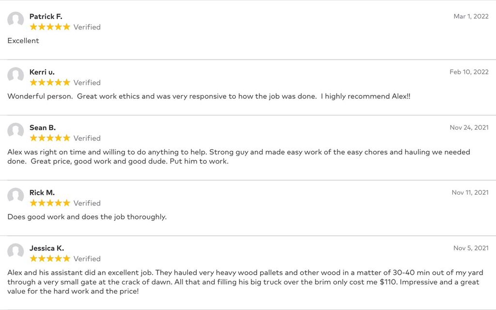This screenshot has height=310, width=496.
Task: Click the review text 'Excellent'
Action: point(23,41)
